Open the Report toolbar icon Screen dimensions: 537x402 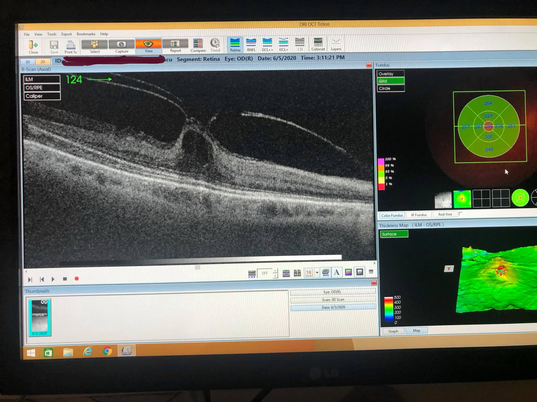tap(175, 43)
